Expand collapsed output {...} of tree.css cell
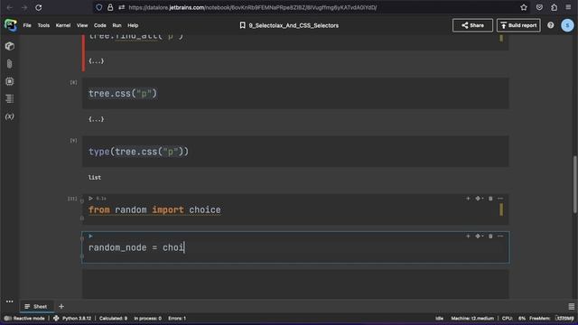 97,119
